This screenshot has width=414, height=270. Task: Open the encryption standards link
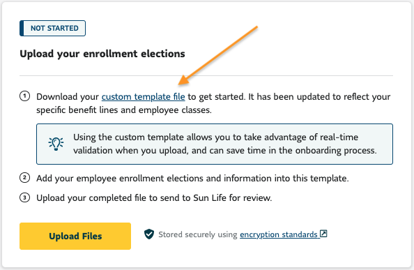[279, 234]
